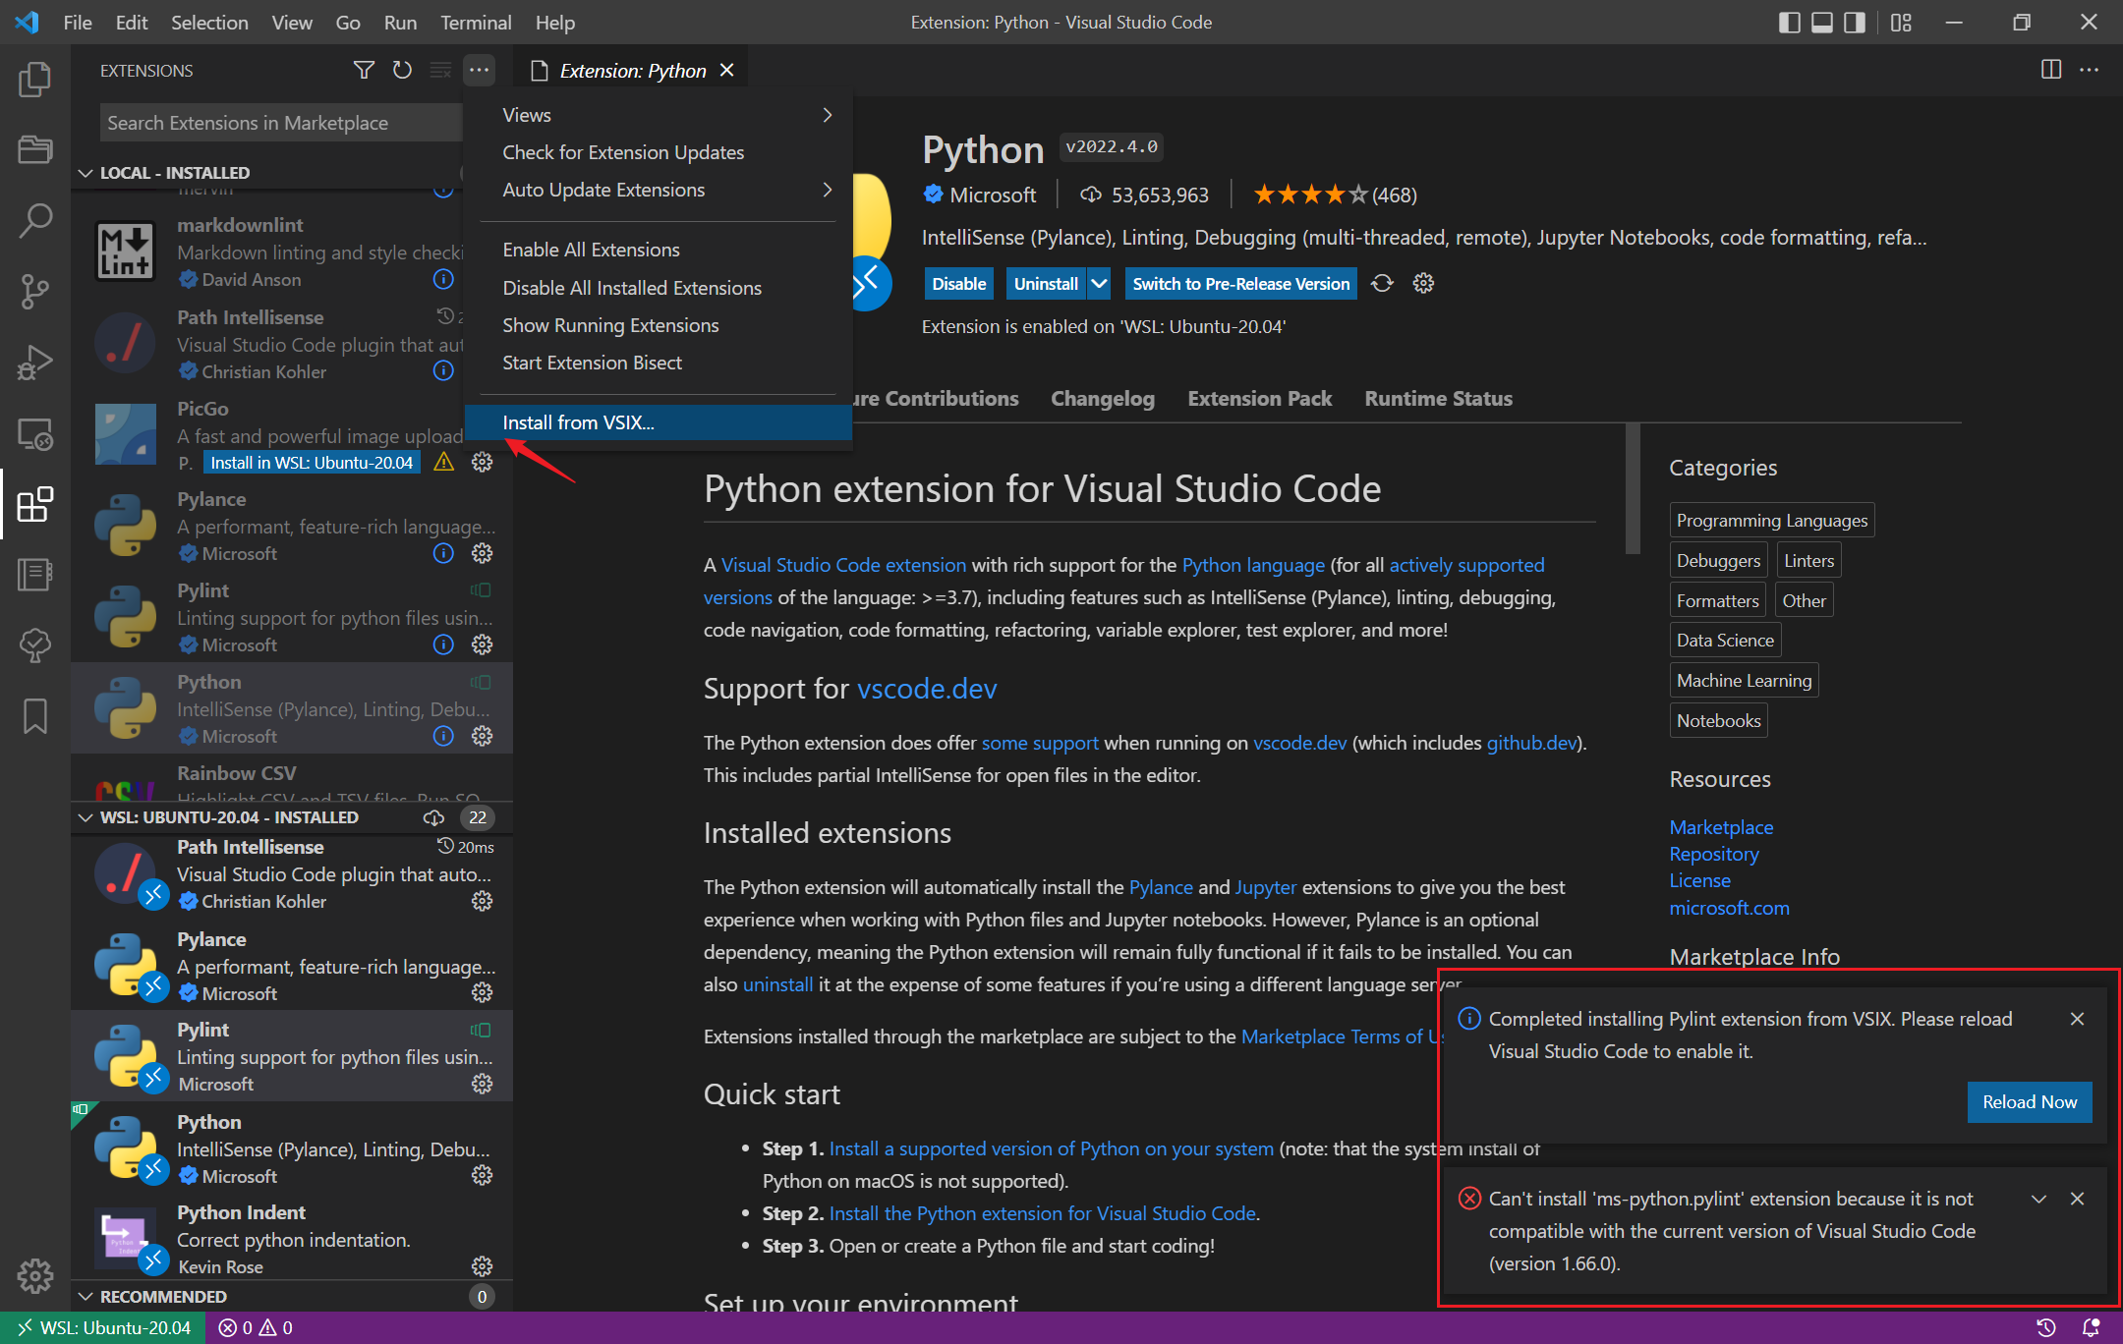Viewport: 2123px width, 1344px height.
Task: Open the Uninstall dropdown arrow
Action: [x=1099, y=284]
